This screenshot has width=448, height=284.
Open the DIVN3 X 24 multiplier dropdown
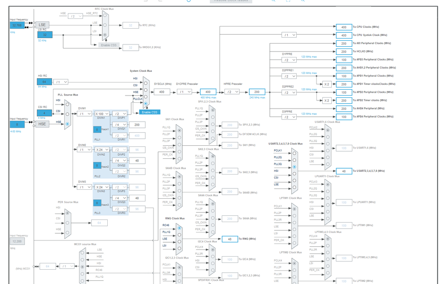[x=102, y=187]
